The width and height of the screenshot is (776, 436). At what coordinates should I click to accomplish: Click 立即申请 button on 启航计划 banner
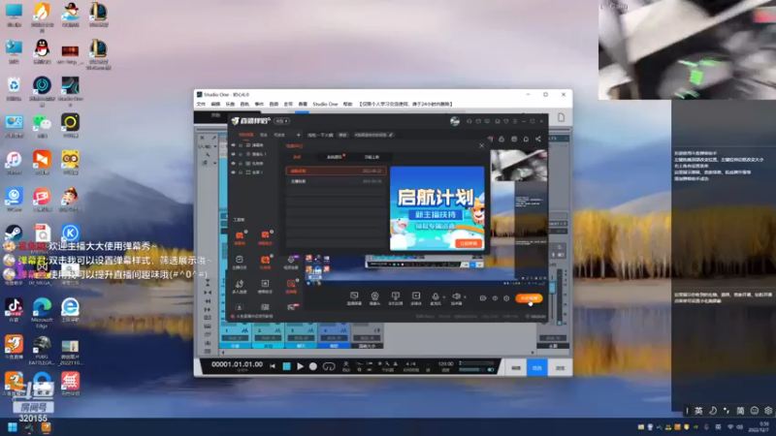coord(469,243)
